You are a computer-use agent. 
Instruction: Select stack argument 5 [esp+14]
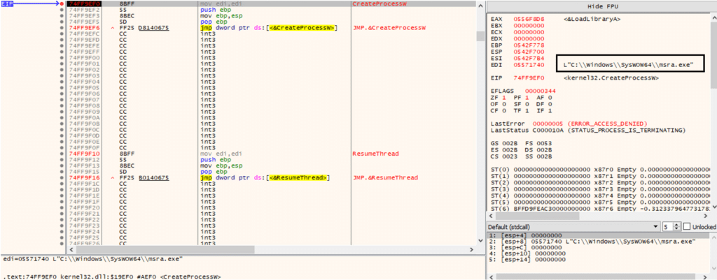click(598, 259)
